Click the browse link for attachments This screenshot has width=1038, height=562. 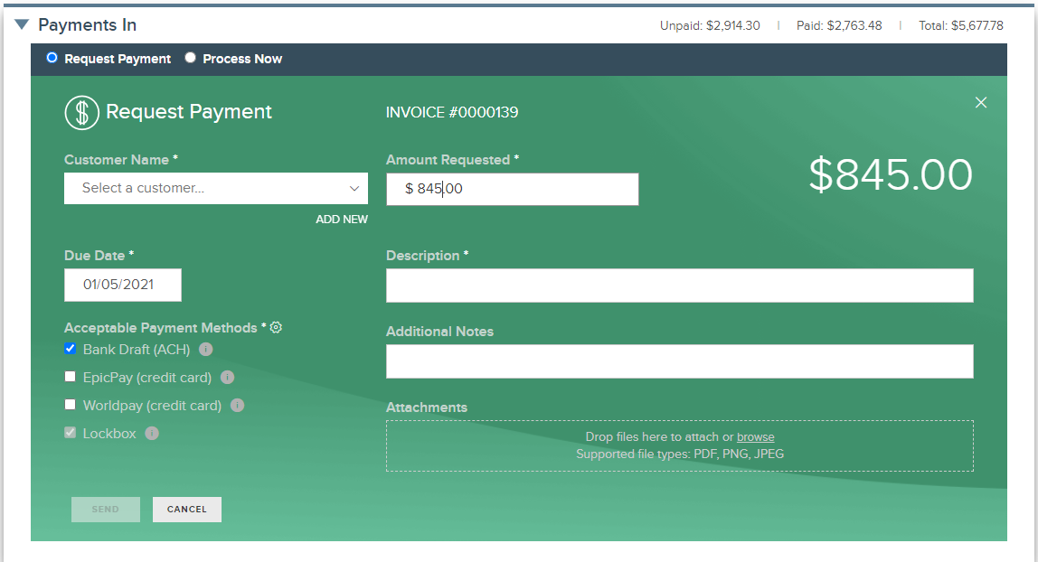tap(755, 437)
